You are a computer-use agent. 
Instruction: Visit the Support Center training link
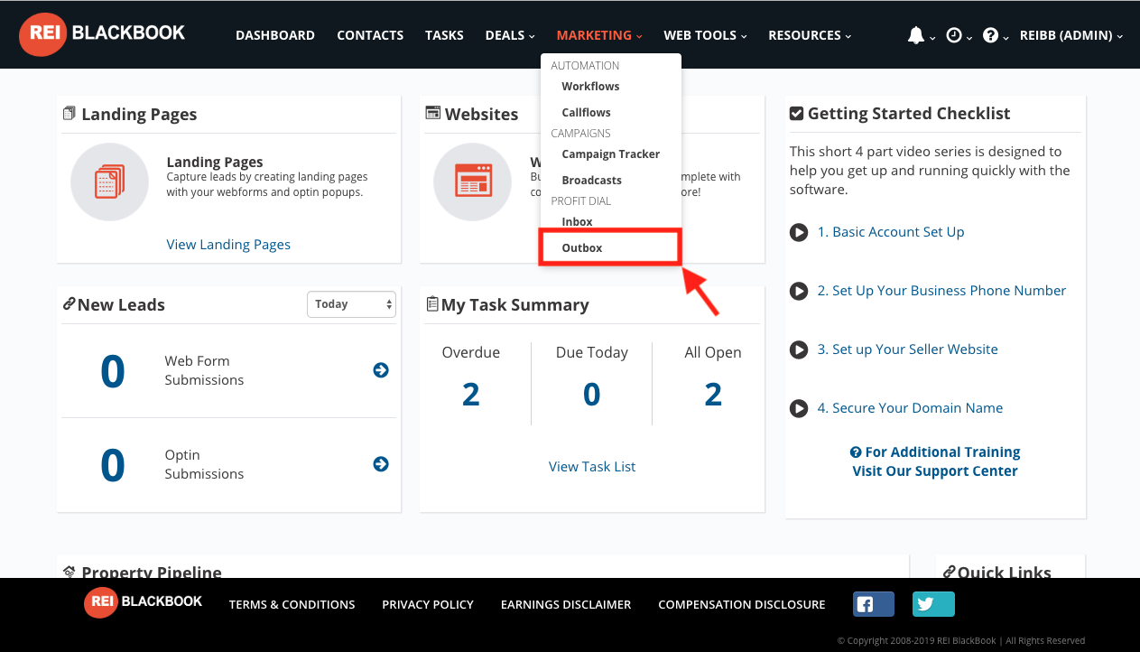[935, 461]
